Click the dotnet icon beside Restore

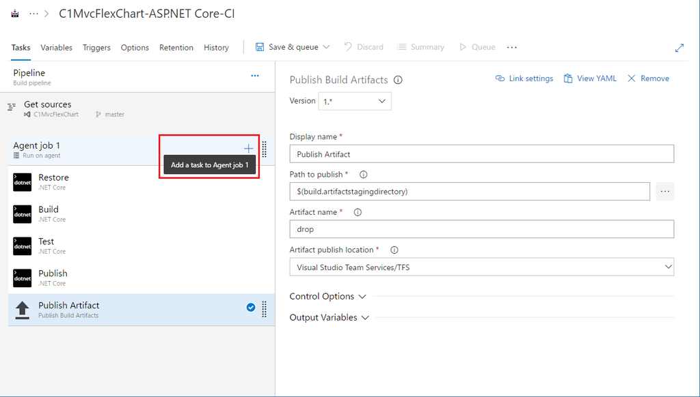pyautogui.click(x=23, y=182)
